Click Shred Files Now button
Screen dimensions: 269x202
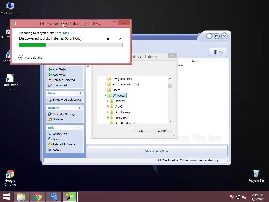157,151
